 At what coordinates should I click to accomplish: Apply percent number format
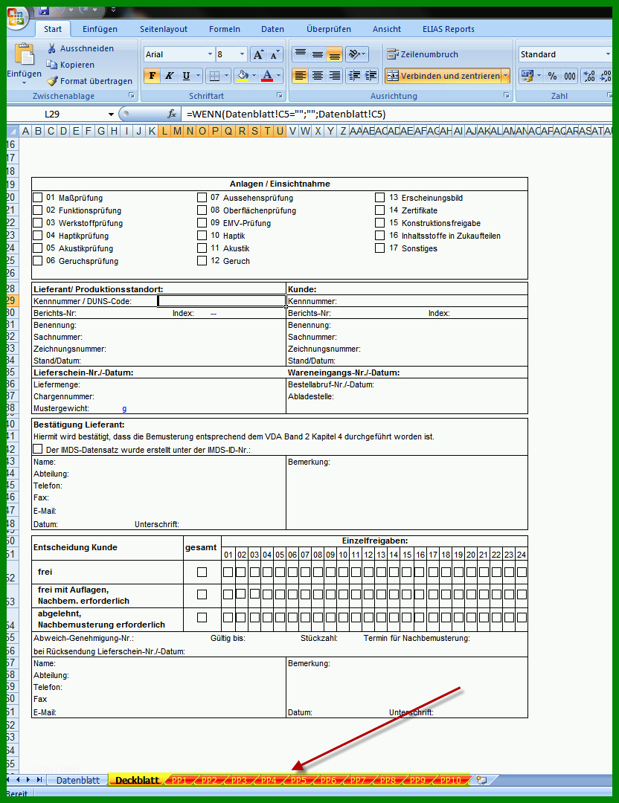(x=552, y=77)
